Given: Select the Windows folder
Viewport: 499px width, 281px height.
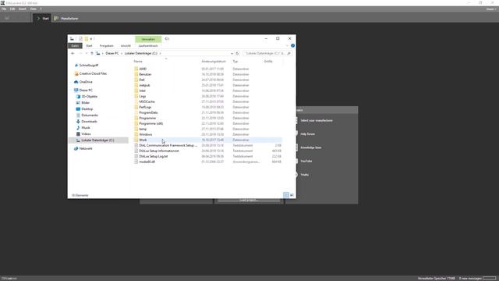Looking at the screenshot, I should (146, 134).
